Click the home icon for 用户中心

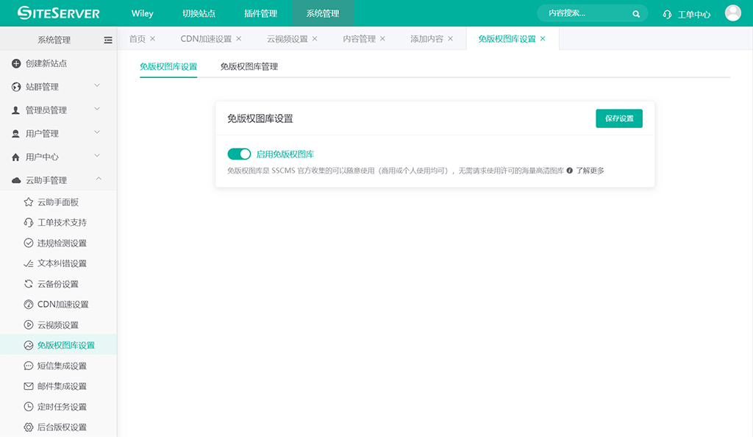[16, 157]
